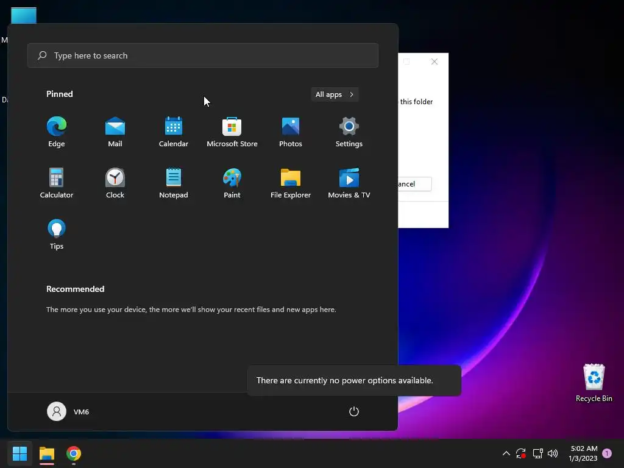
Task: Show hidden system tray icons
Action: pyautogui.click(x=506, y=453)
